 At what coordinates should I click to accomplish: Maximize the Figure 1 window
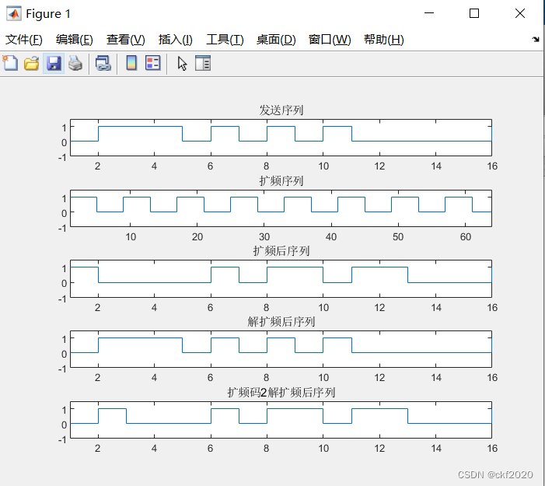point(474,13)
